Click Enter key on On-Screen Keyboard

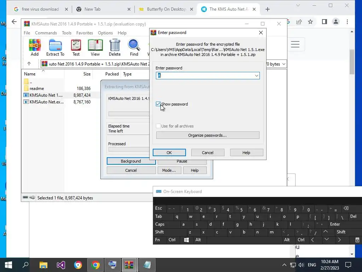pos(335,224)
